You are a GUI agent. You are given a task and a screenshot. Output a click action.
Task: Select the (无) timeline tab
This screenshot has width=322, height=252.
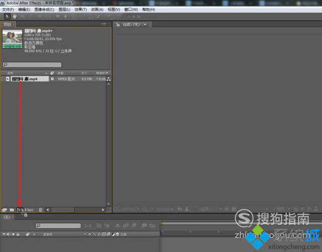tap(7, 217)
